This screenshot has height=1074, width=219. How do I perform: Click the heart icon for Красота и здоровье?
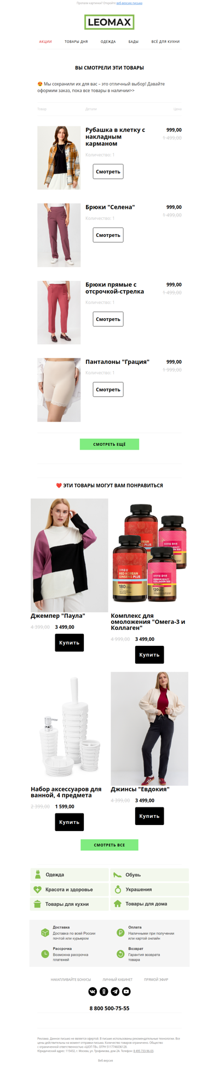(38, 889)
